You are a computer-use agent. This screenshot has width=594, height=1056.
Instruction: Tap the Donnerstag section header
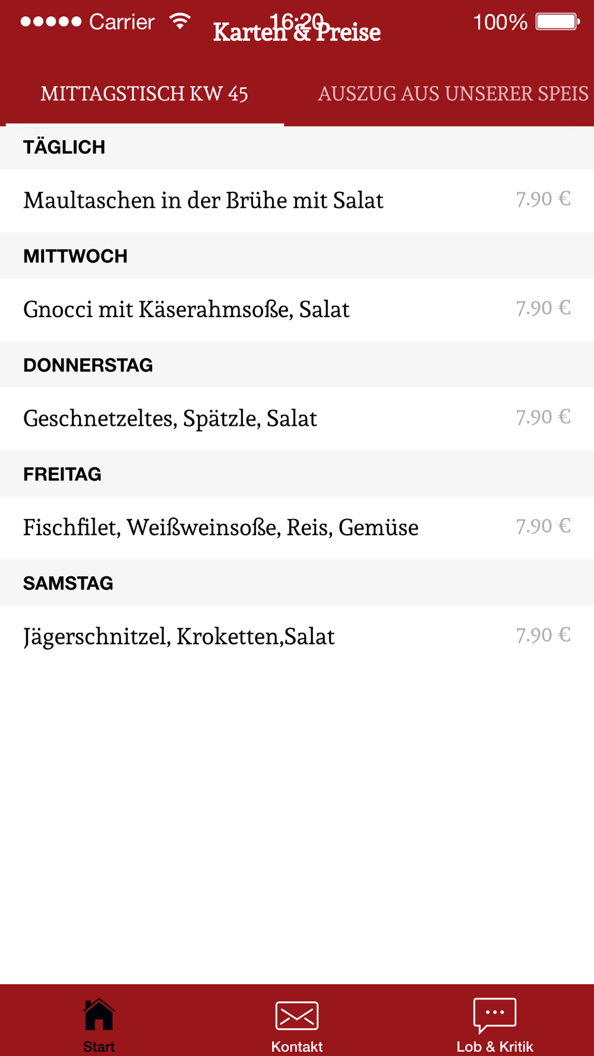click(297, 365)
